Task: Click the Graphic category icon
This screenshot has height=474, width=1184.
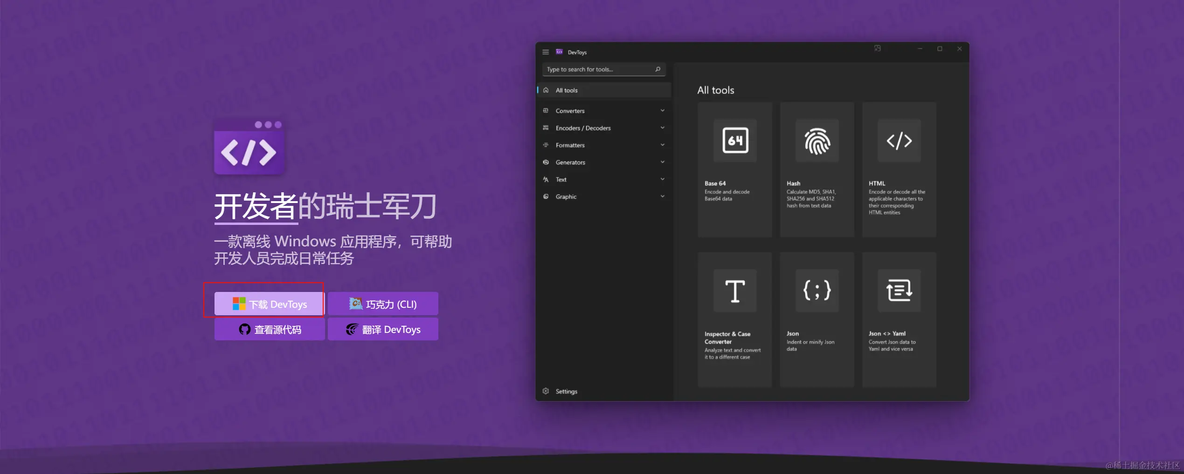Action: (546, 196)
